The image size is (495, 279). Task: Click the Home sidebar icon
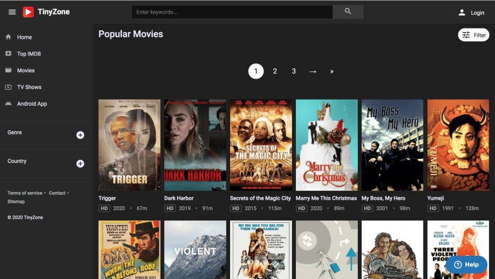pyautogui.click(x=8, y=37)
